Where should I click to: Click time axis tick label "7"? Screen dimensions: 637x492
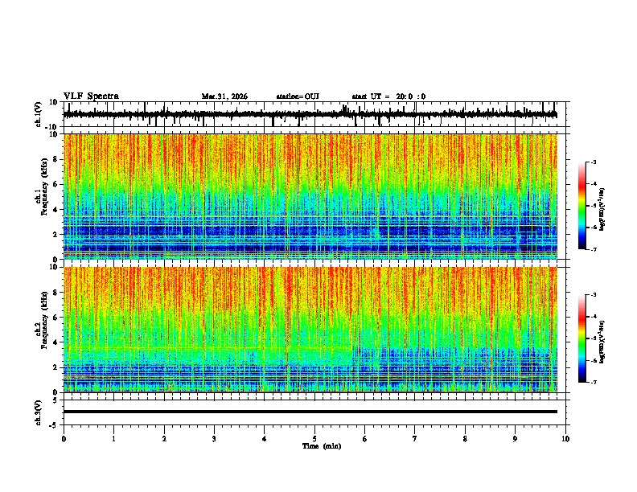coord(415,439)
